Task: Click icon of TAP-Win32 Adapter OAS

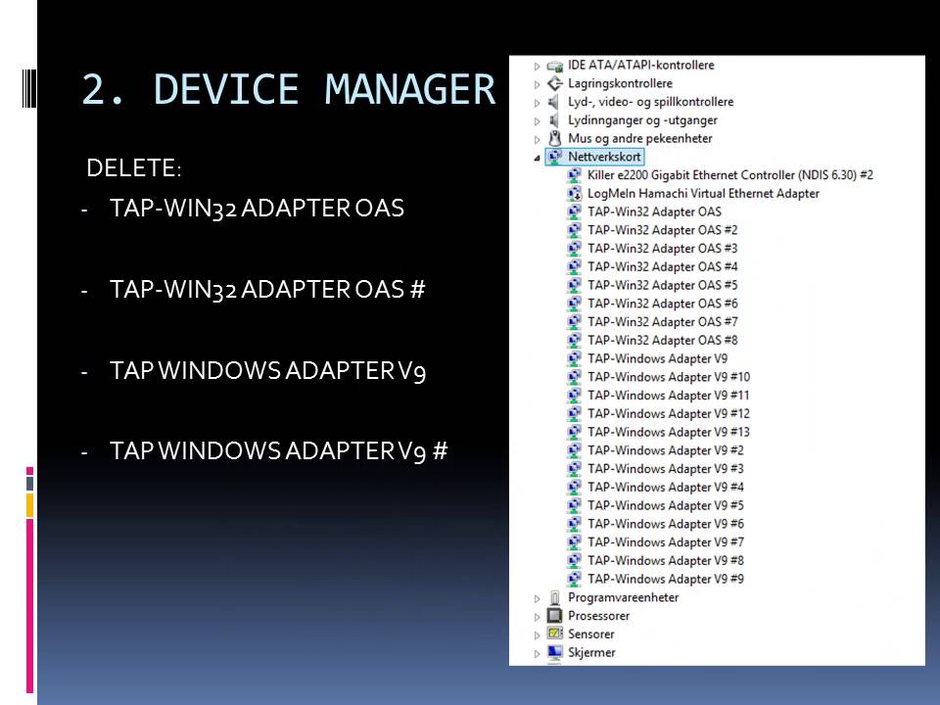Action: pyautogui.click(x=575, y=211)
